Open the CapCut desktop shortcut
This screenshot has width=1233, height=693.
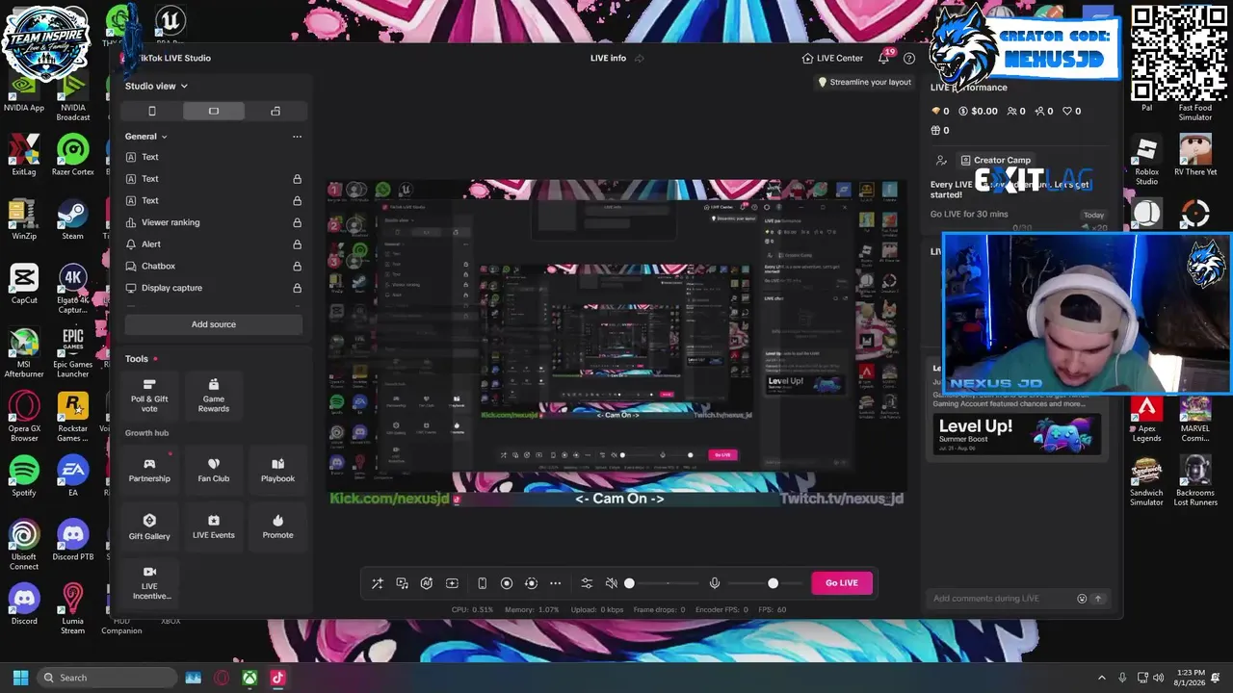pyautogui.click(x=24, y=283)
